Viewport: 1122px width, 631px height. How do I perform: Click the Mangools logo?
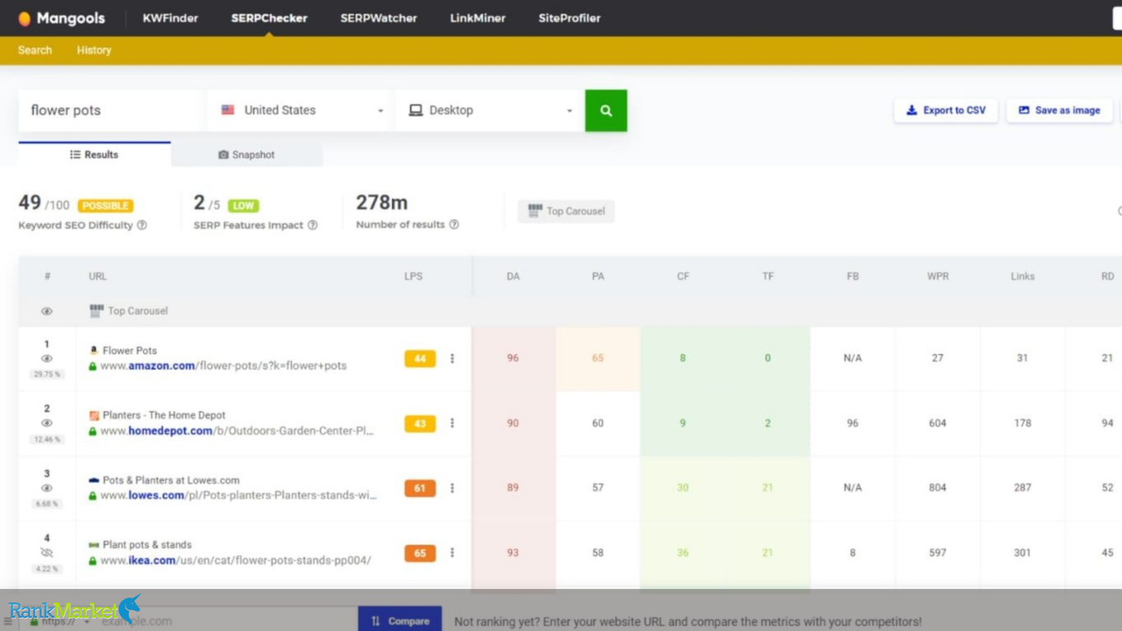61,18
